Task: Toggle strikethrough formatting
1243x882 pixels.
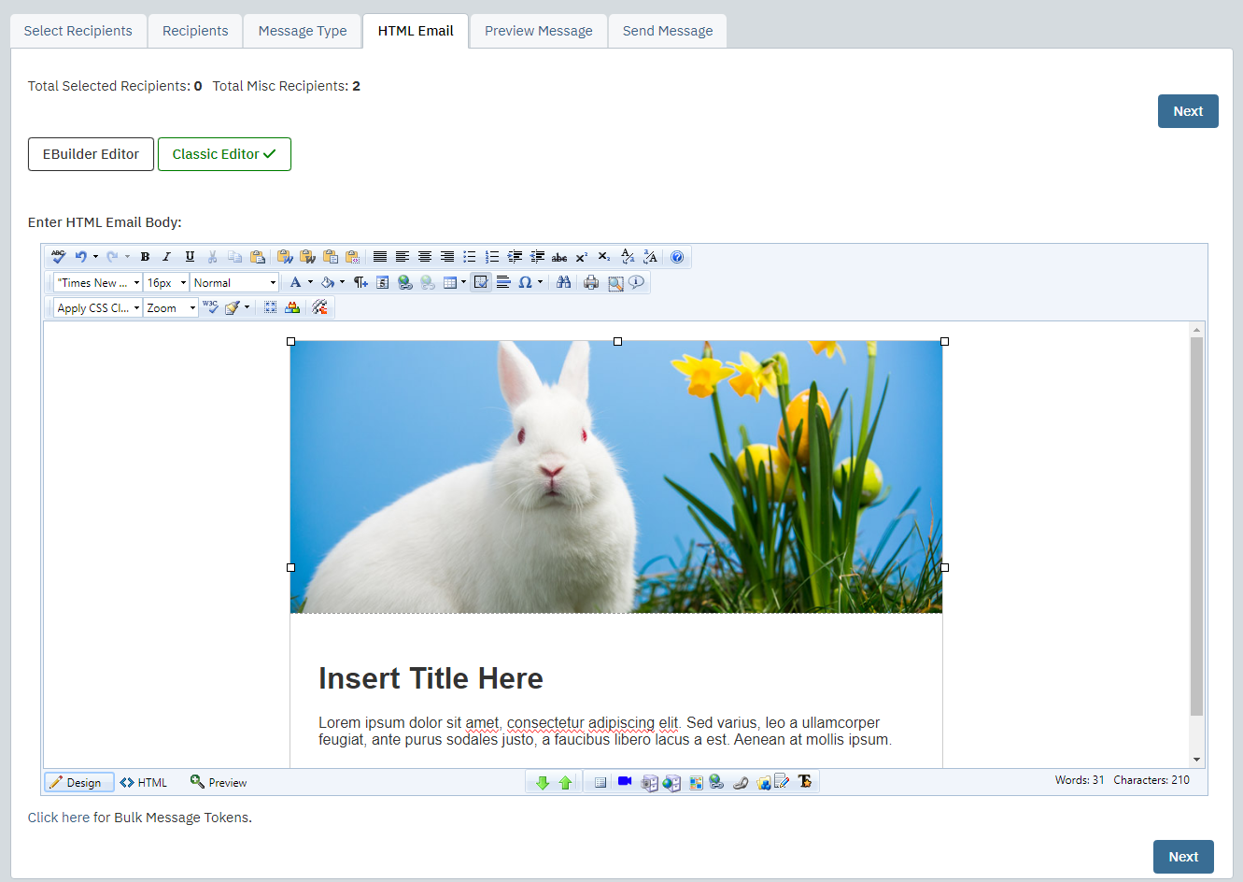Action: pos(559,257)
